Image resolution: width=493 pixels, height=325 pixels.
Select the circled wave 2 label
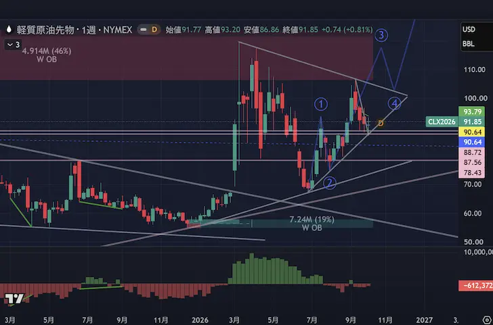pos(330,183)
